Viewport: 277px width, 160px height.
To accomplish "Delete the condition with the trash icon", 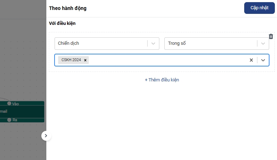I will pos(271,36).
